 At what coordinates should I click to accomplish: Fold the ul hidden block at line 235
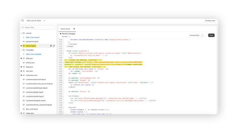63,96
